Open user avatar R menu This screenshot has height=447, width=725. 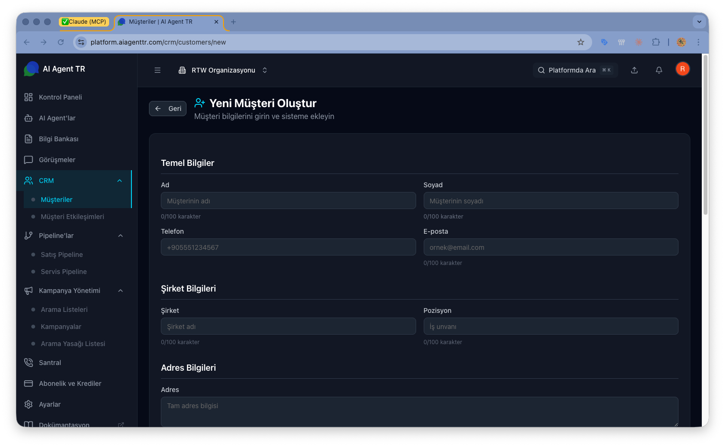[x=683, y=69]
